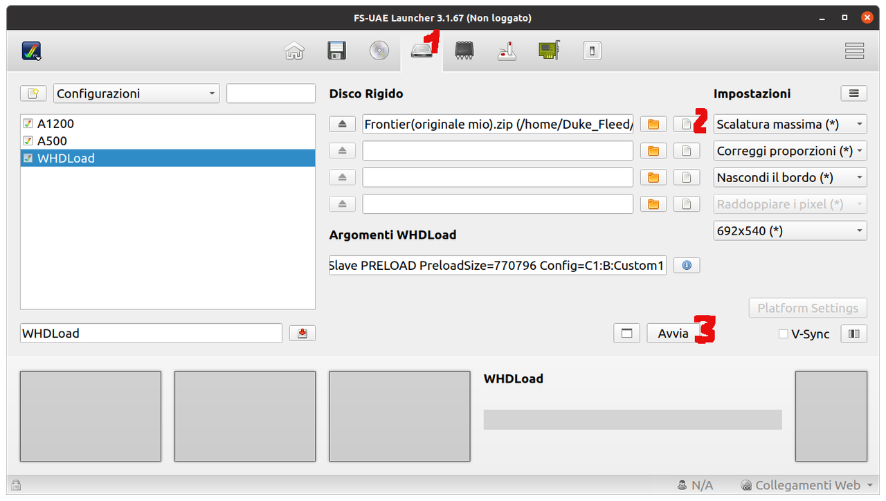This screenshot has height=501, width=886.
Task: Open the Collegamenti Web dropdown
Action: coord(807,485)
